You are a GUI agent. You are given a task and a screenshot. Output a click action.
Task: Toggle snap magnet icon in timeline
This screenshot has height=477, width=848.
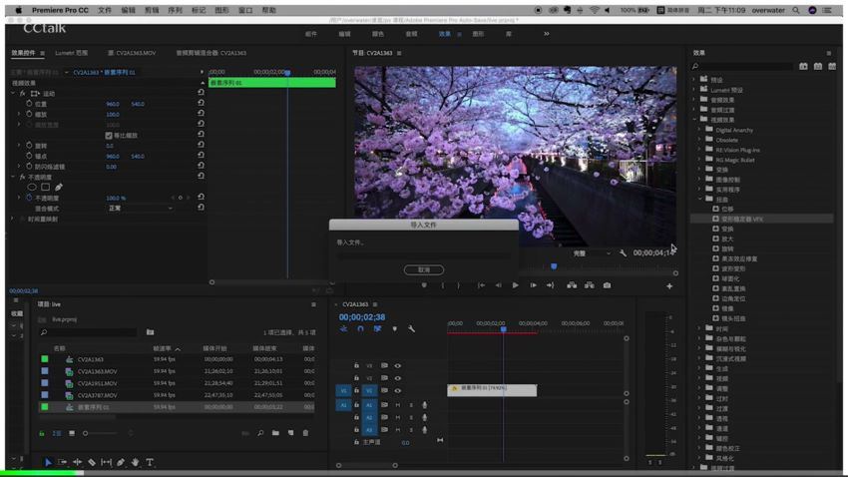pos(361,329)
